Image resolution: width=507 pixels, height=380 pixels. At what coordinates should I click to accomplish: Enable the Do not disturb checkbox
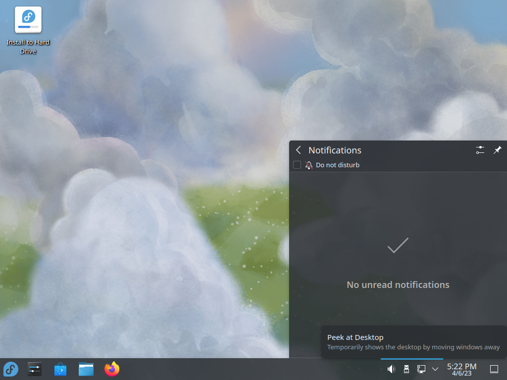(297, 165)
